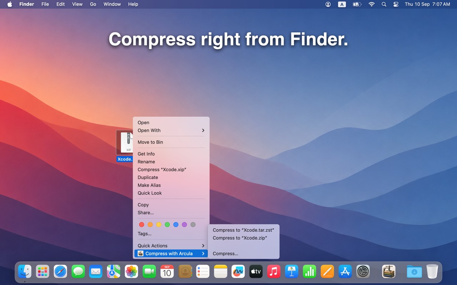Launch Launchpad from the Dock
Screen dimensions: 457x285
tap(42, 272)
